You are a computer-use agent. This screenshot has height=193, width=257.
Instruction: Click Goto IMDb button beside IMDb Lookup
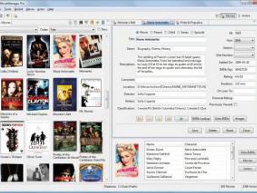(222, 118)
